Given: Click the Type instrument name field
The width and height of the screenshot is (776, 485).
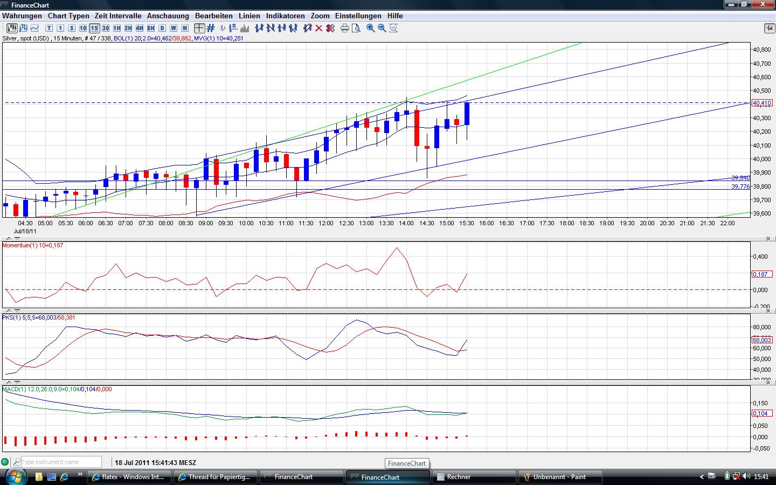Looking at the screenshot, I should tap(60, 462).
